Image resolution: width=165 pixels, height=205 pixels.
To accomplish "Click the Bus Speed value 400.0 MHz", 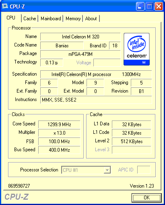I will click(x=59, y=150).
